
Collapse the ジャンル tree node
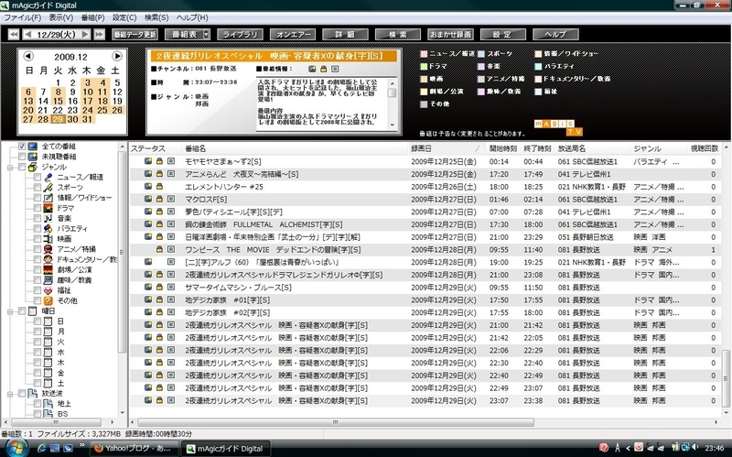(x=10, y=168)
